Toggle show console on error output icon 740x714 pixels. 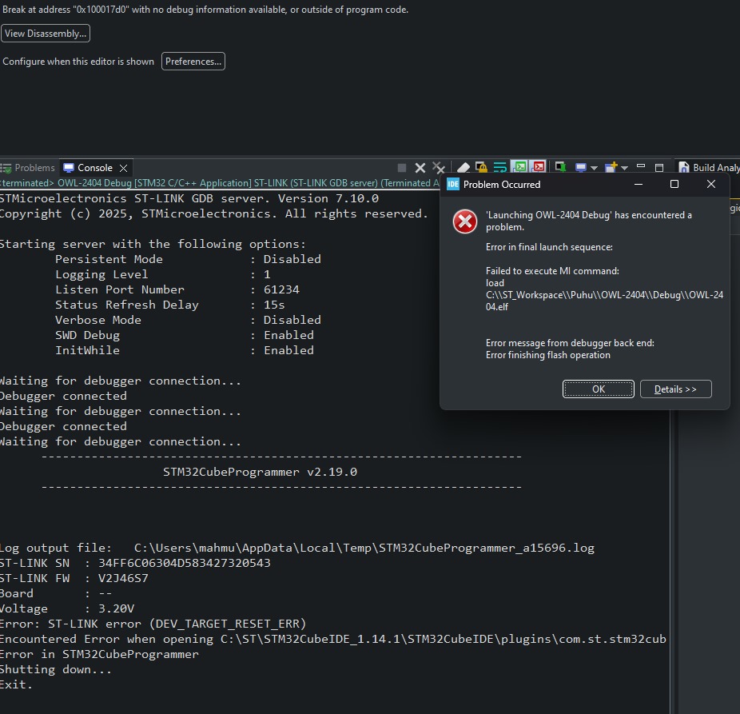tap(538, 166)
